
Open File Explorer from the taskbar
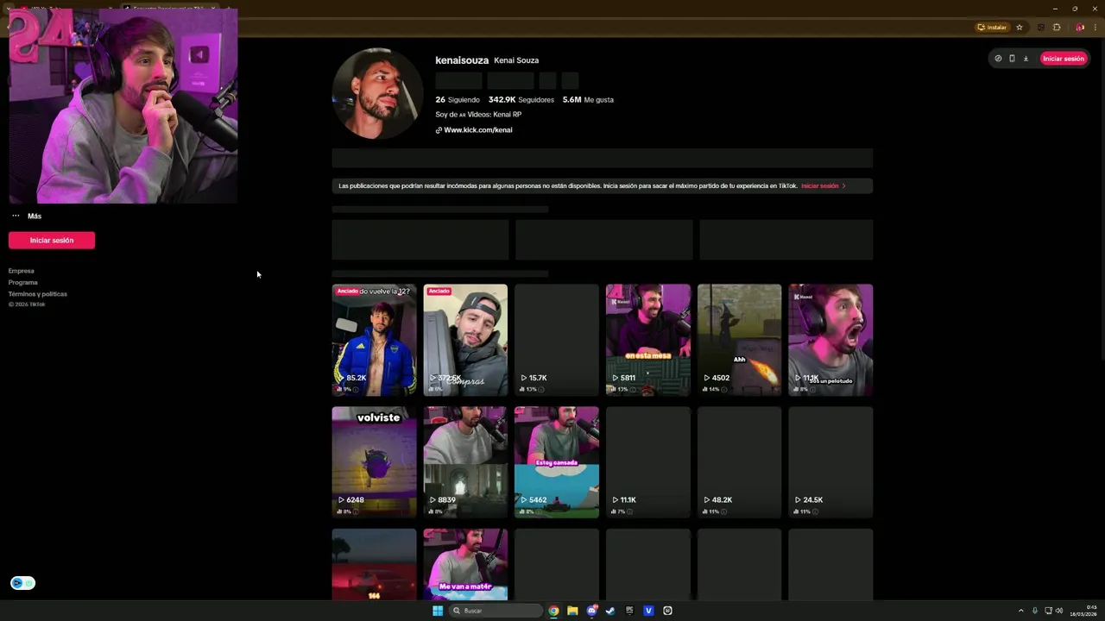click(x=572, y=611)
